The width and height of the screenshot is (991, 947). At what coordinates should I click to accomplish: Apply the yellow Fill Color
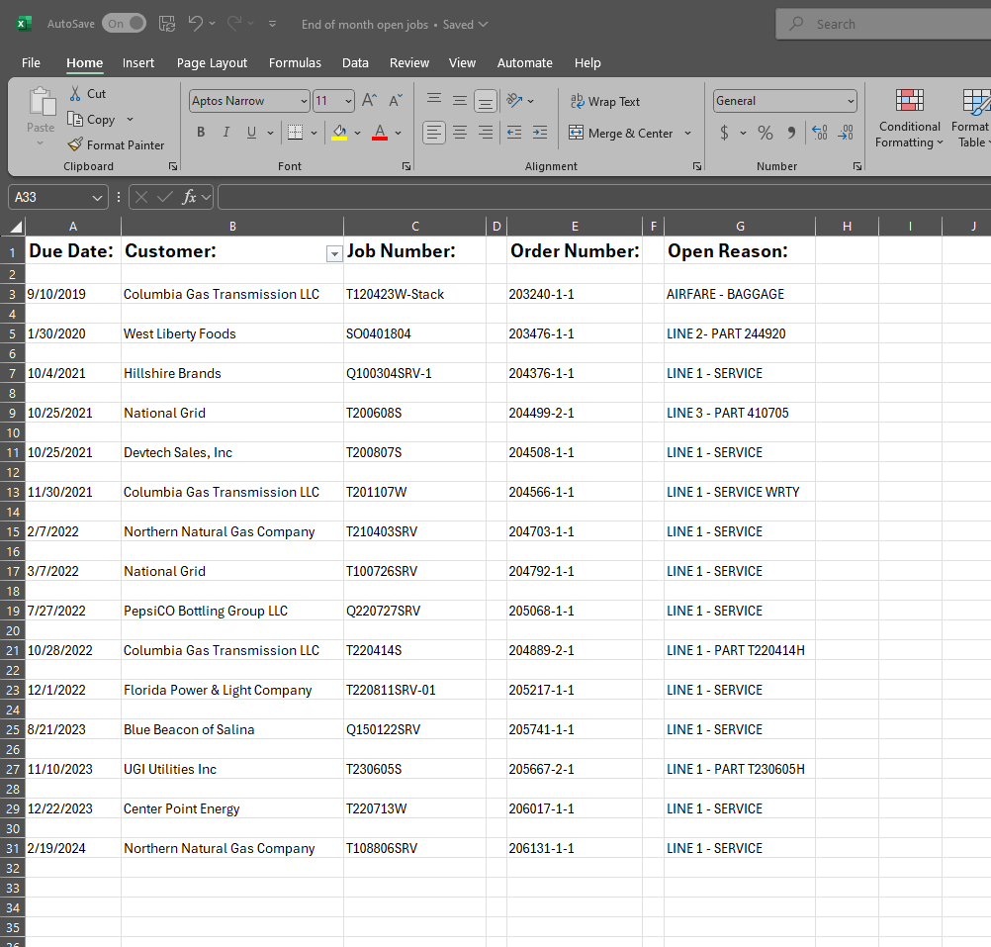pyautogui.click(x=339, y=133)
